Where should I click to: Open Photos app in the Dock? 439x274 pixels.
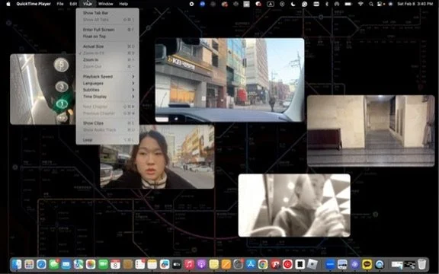tap(91, 264)
